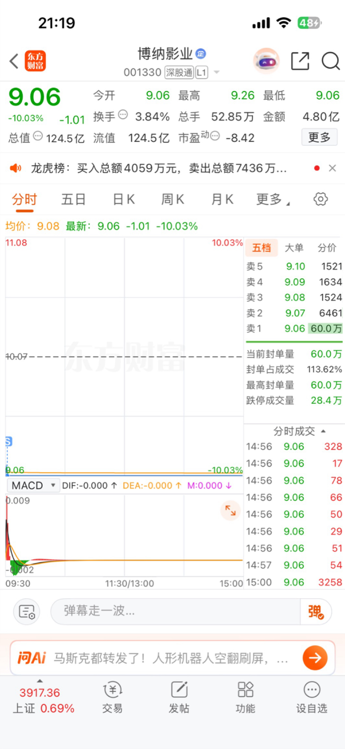Screen dimensions: 345x749
Task: Tap the 卖5 9.10 order row
Action: 294,266
